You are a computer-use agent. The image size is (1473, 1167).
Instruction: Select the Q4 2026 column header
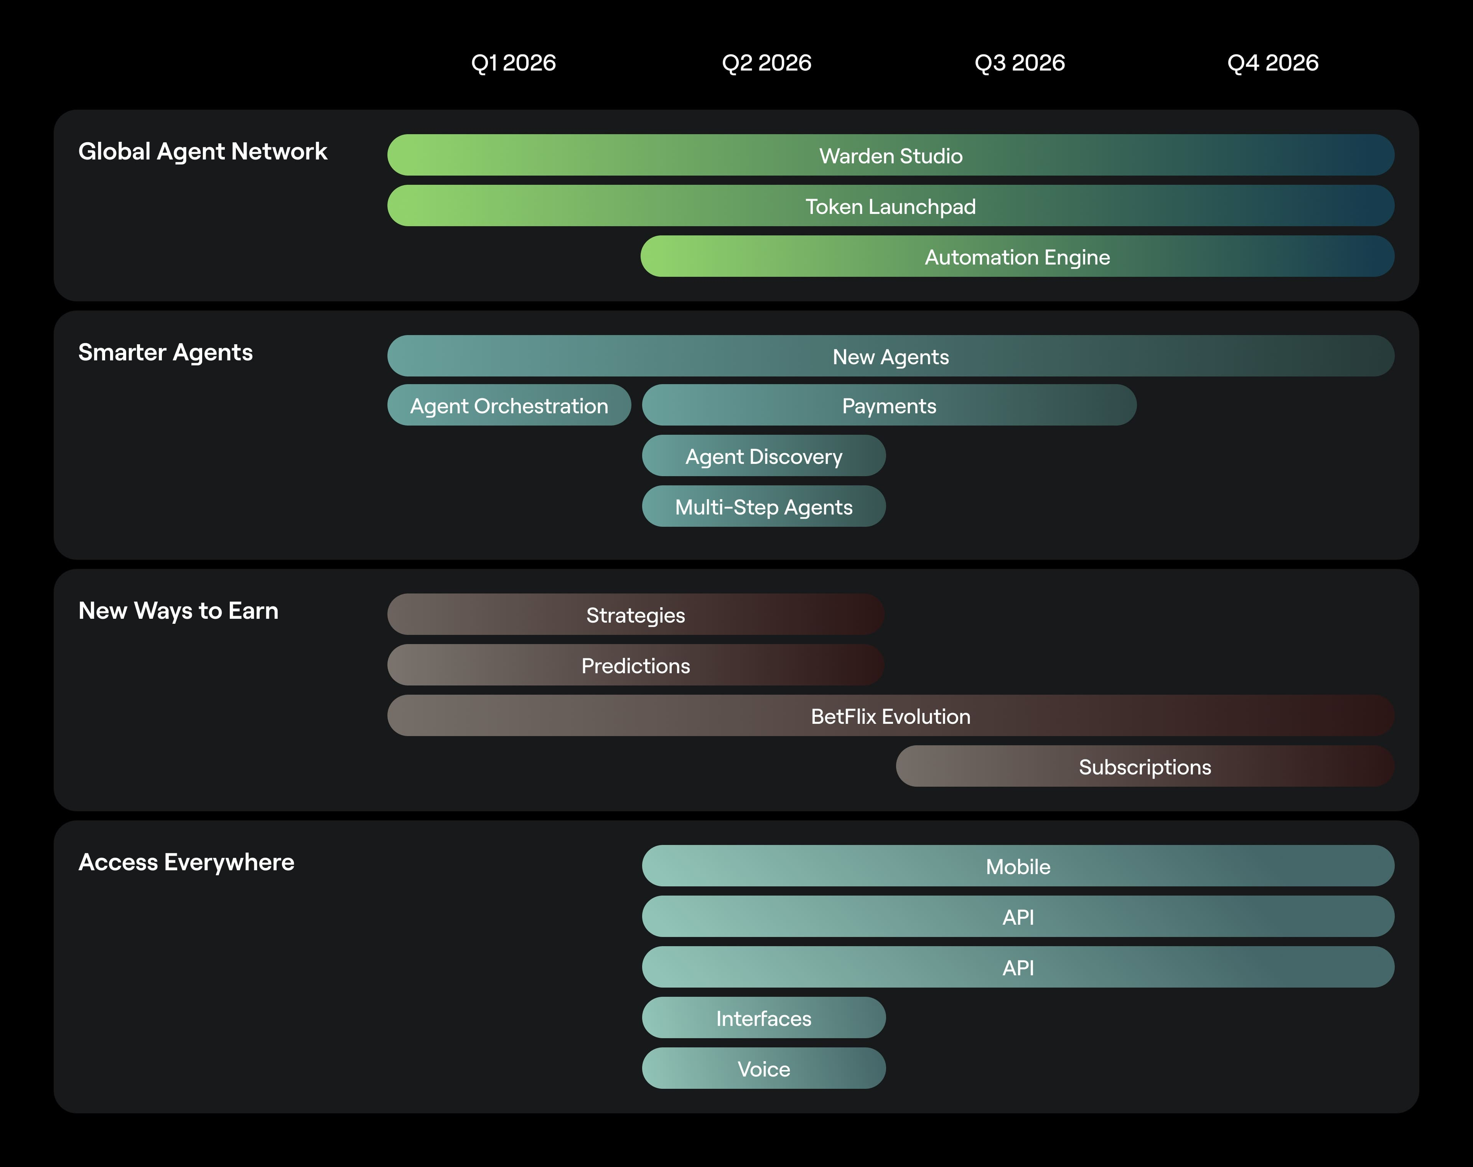[x=1273, y=63]
